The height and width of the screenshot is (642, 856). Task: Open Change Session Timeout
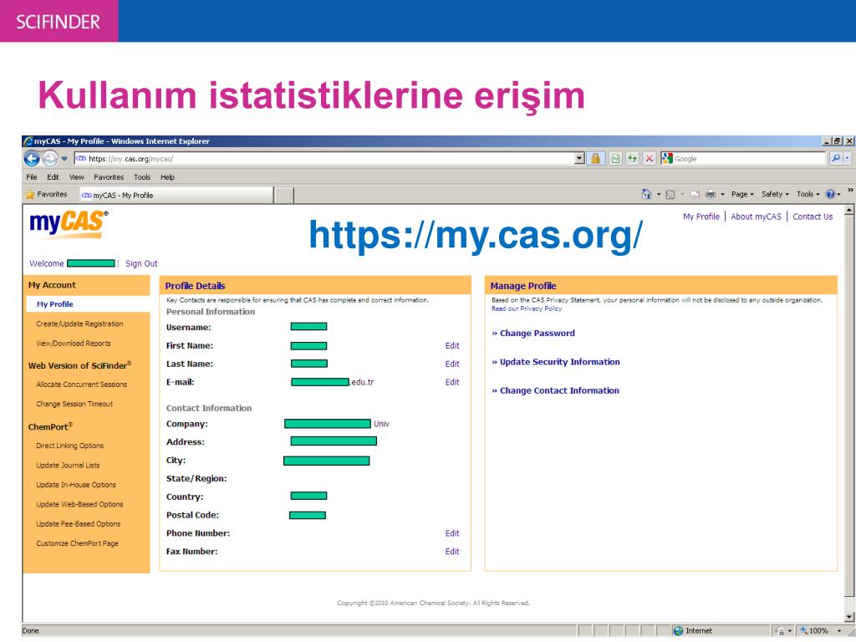click(74, 404)
